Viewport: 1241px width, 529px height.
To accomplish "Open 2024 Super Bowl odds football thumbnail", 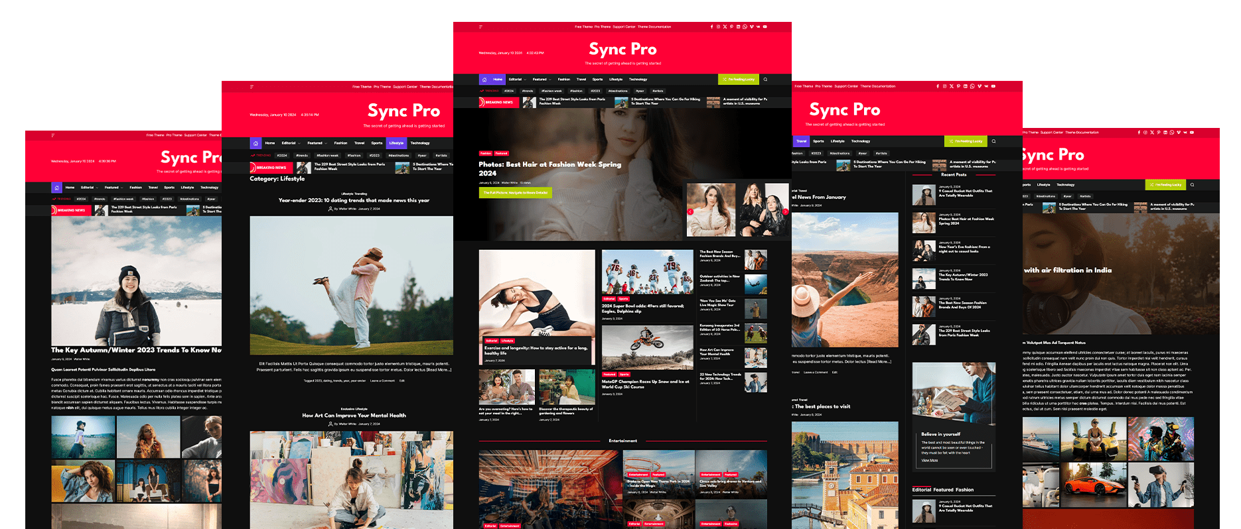I will tap(647, 272).
